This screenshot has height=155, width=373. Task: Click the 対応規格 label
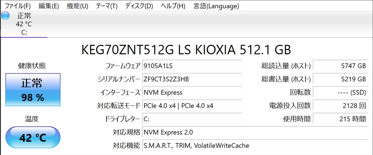tap(127, 132)
